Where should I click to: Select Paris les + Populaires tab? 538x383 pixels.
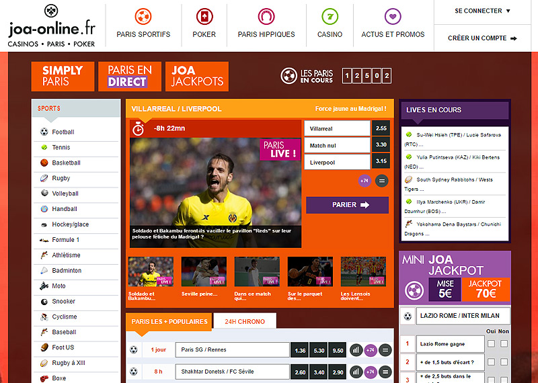tap(169, 321)
